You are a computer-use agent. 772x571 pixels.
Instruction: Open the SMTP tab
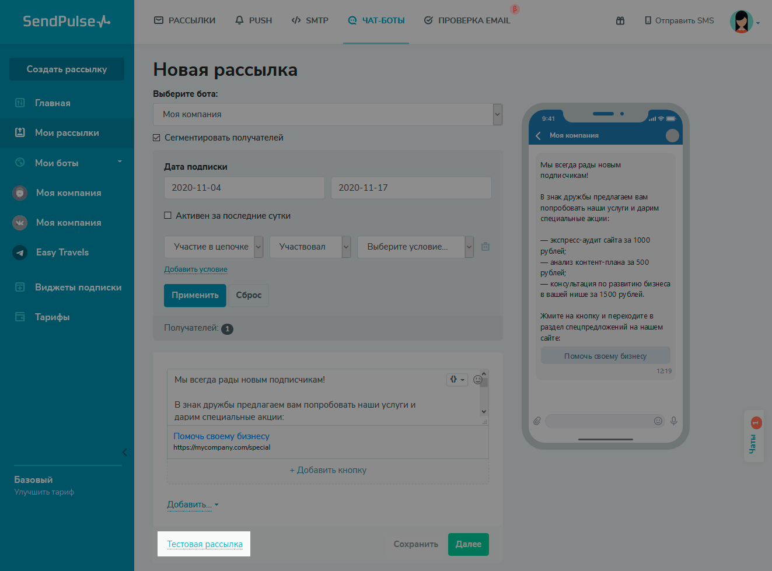pos(310,20)
